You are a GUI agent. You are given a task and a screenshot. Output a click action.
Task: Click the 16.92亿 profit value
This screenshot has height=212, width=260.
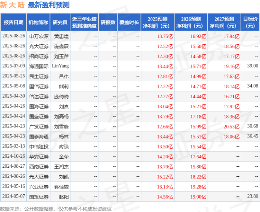click(198, 36)
